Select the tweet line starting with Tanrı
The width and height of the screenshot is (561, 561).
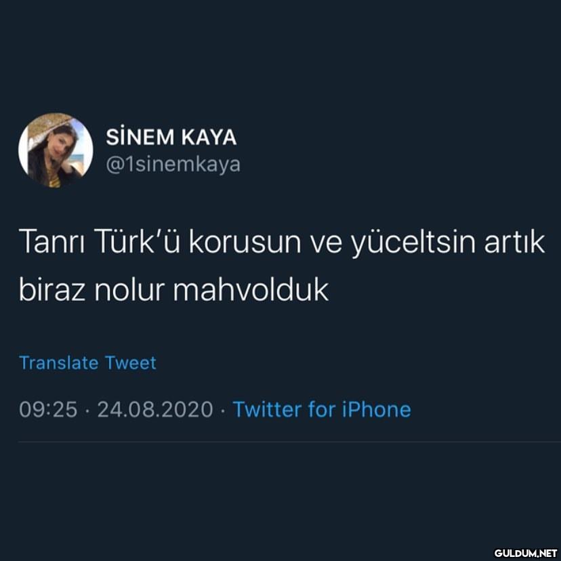(282, 242)
